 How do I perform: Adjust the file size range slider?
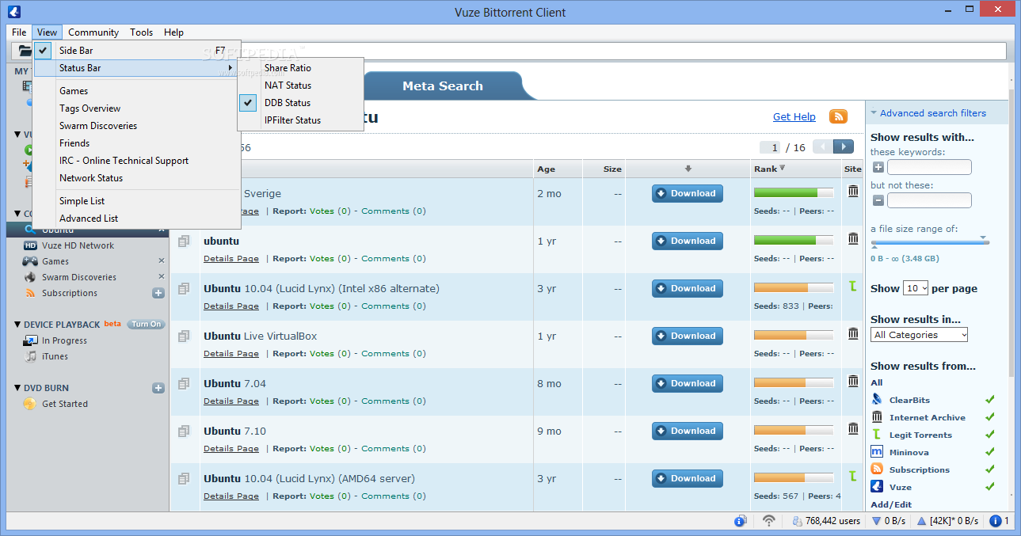(930, 241)
